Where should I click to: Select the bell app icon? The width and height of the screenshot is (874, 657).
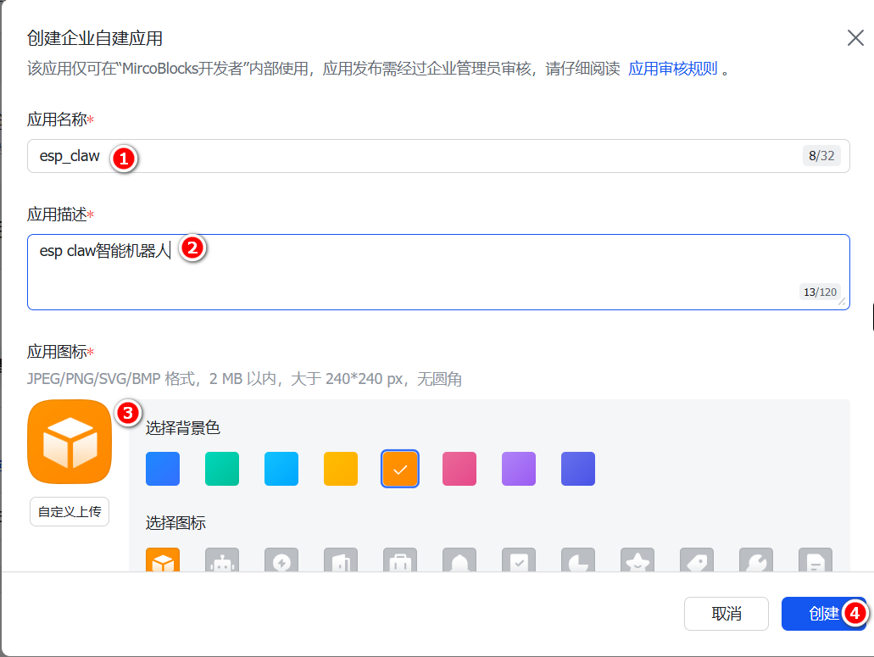459,560
